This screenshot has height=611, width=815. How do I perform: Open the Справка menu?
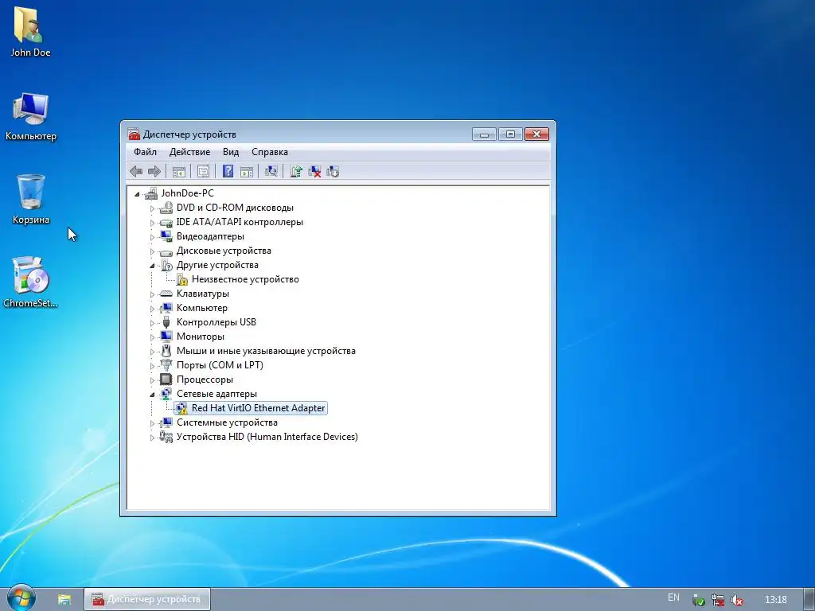tap(270, 152)
